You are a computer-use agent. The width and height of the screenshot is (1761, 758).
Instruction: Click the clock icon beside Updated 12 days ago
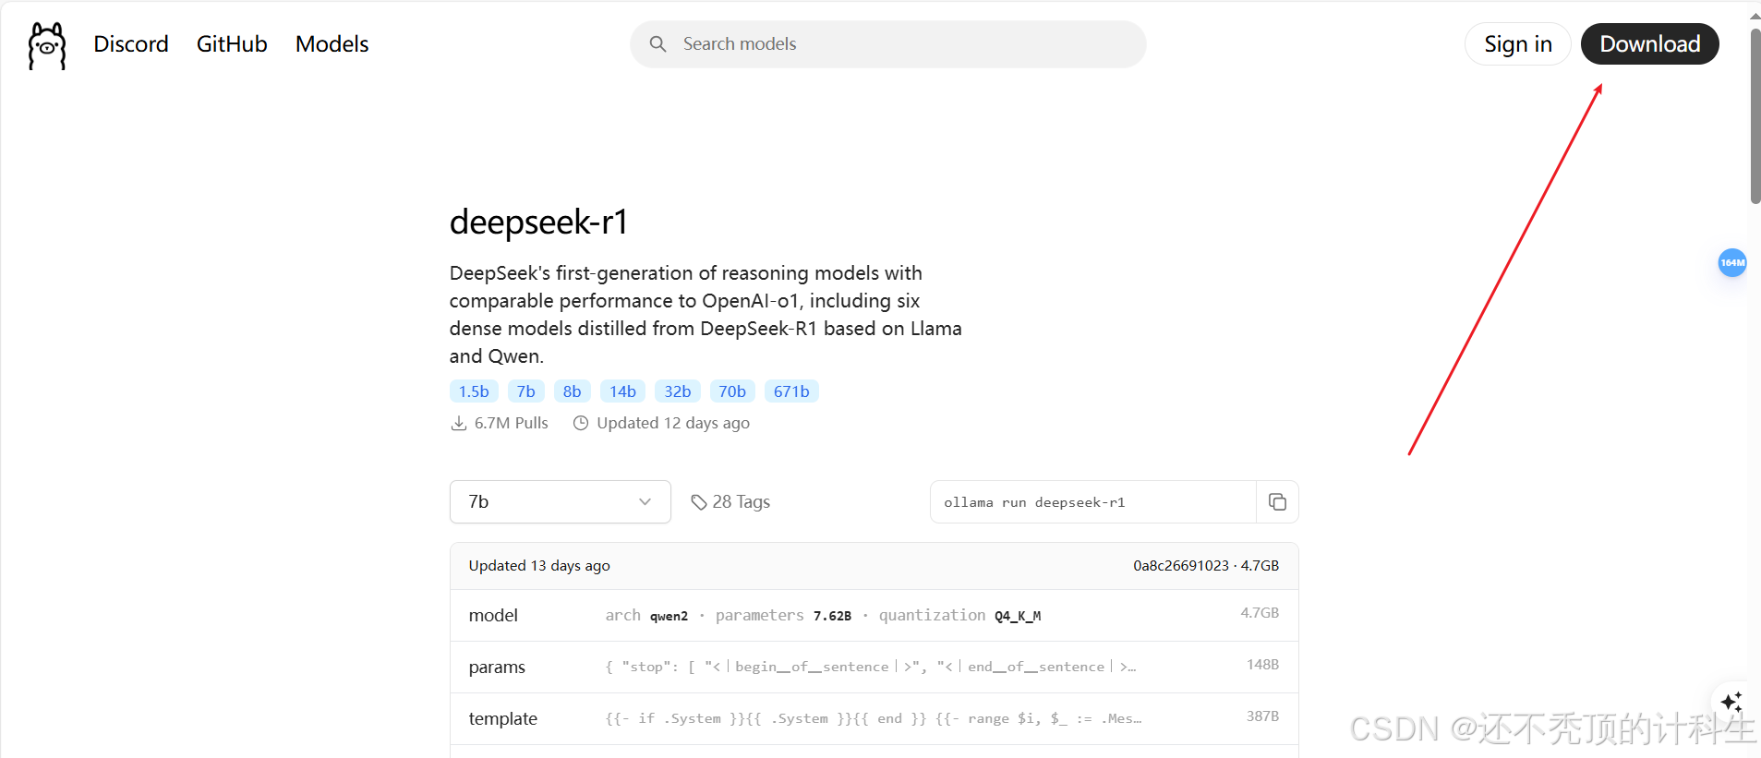click(581, 423)
